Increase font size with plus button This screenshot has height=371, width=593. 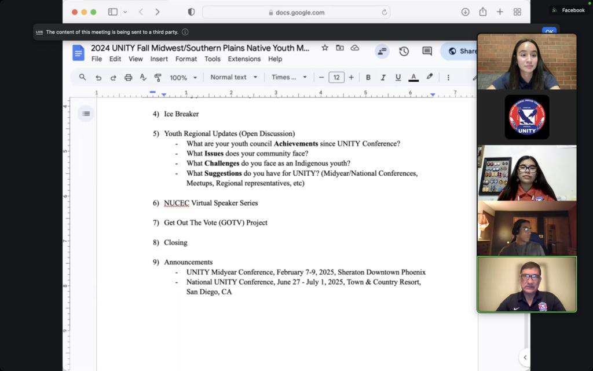coord(351,77)
